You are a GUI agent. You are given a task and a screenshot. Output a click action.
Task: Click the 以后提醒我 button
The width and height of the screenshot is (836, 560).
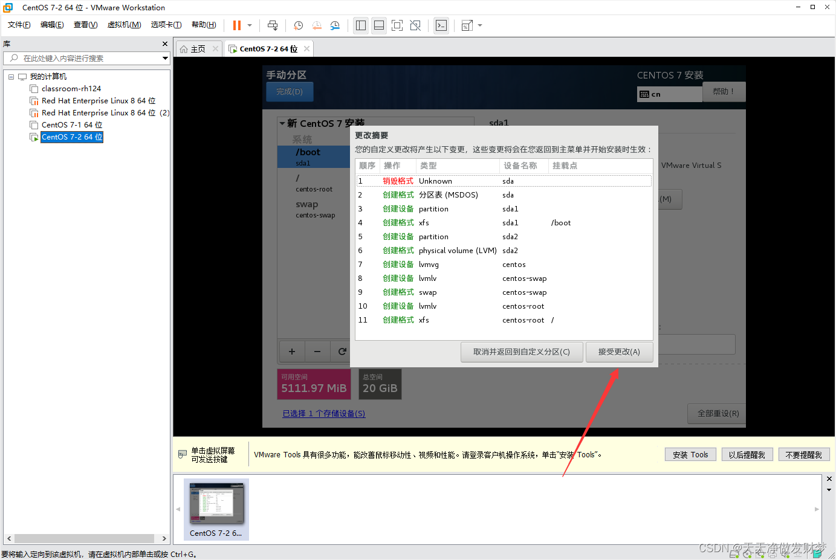point(747,455)
